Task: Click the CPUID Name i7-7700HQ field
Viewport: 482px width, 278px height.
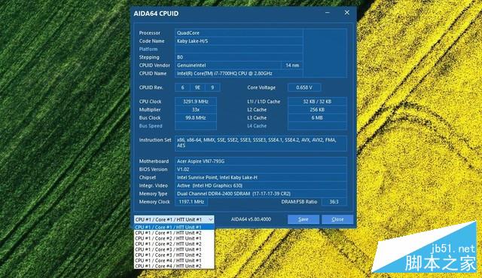Action: (239, 74)
